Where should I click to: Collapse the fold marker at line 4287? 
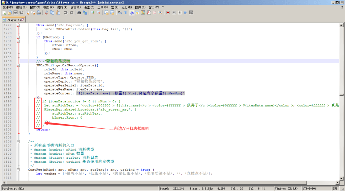pyautogui.click(x=18, y=65)
